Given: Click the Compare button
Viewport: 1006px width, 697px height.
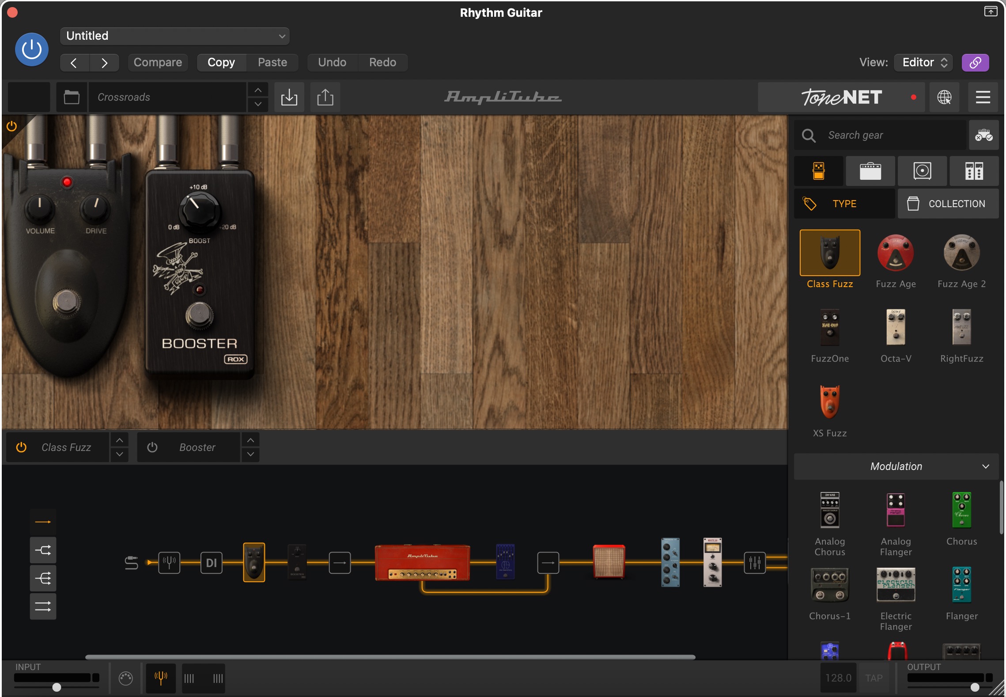Looking at the screenshot, I should [158, 62].
